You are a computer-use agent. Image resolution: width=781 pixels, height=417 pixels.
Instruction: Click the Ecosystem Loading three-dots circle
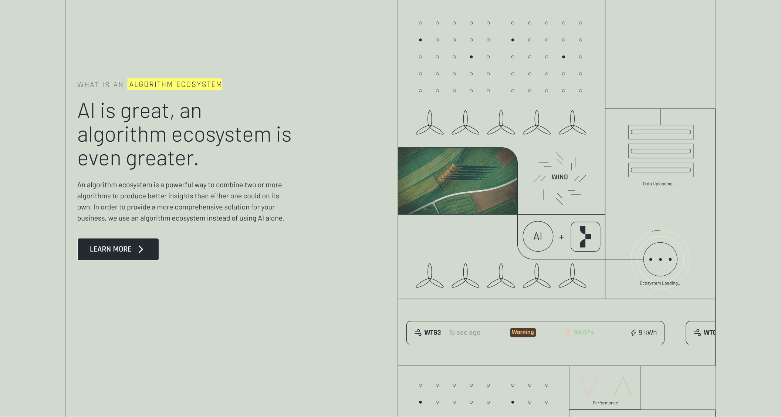[x=660, y=259]
